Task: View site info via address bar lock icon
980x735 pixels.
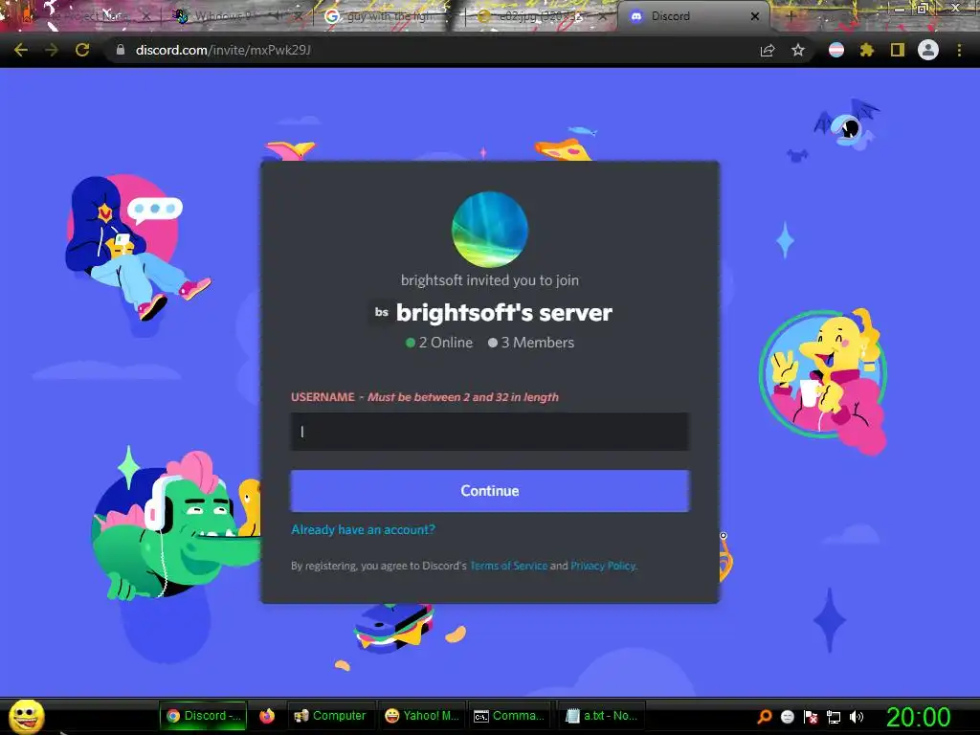Action: pyautogui.click(x=121, y=50)
